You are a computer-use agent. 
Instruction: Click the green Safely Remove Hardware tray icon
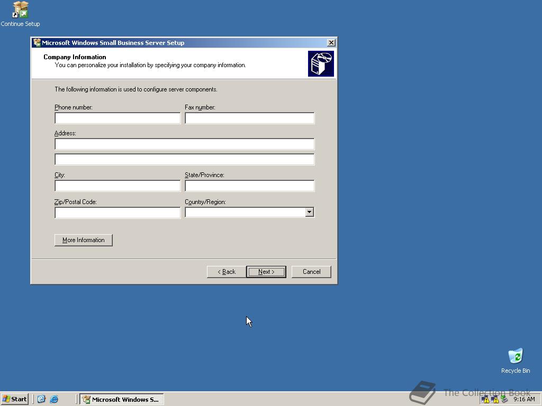pyautogui.click(x=504, y=400)
